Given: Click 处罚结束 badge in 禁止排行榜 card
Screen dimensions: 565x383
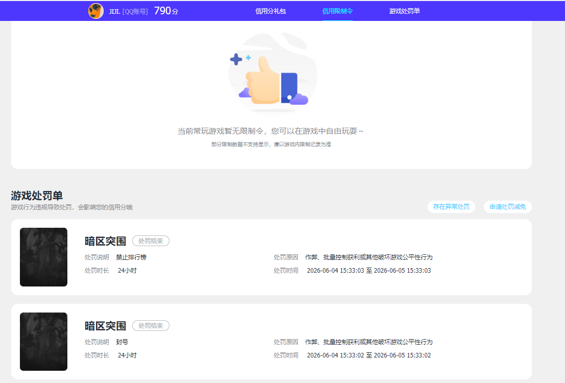Looking at the screenshot, I should click(x=151, y=241).
